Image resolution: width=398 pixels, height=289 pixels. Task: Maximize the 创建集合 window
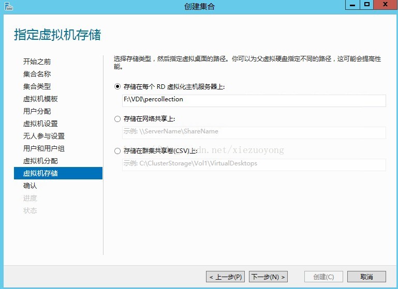coord(367,5)
